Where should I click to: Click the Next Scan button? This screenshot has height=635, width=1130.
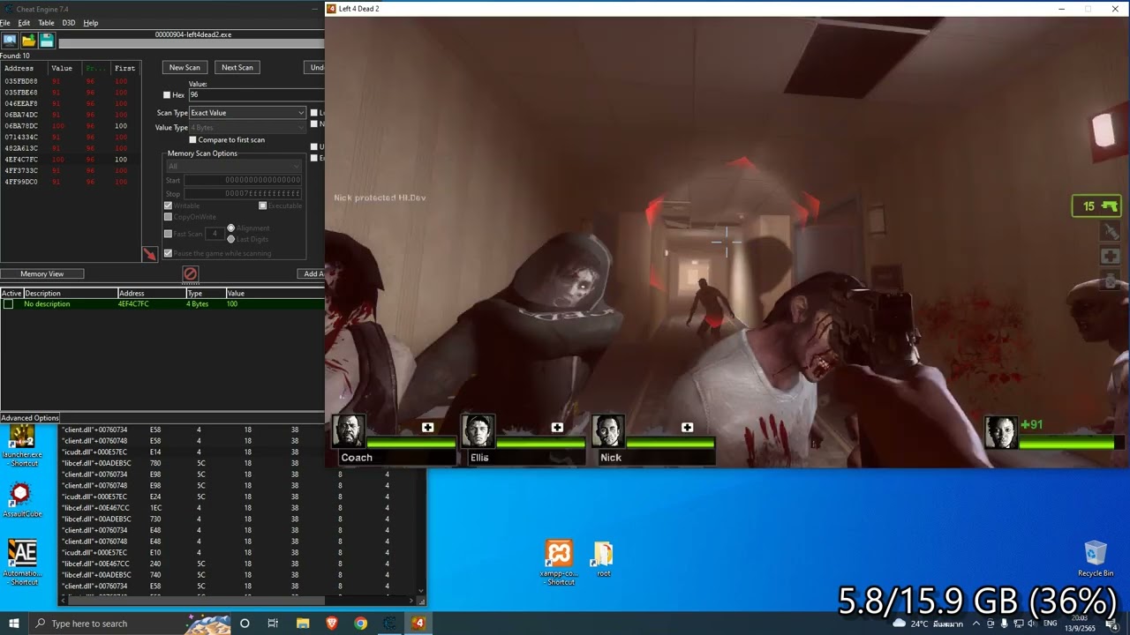(237, 67)
